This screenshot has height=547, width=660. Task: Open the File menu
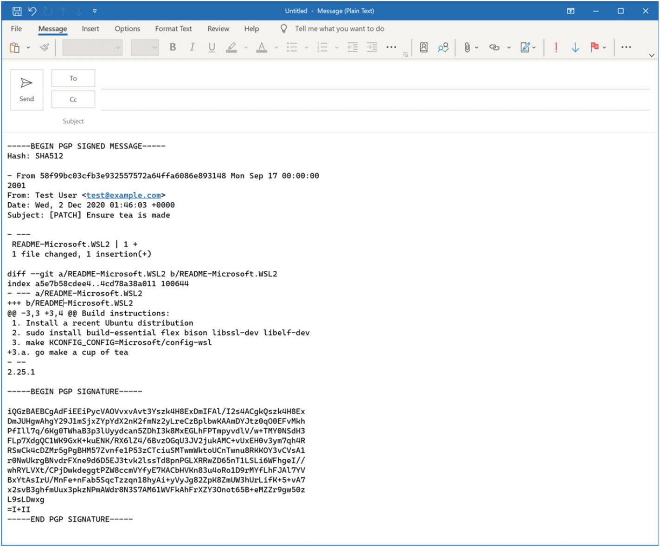(16, 29)
